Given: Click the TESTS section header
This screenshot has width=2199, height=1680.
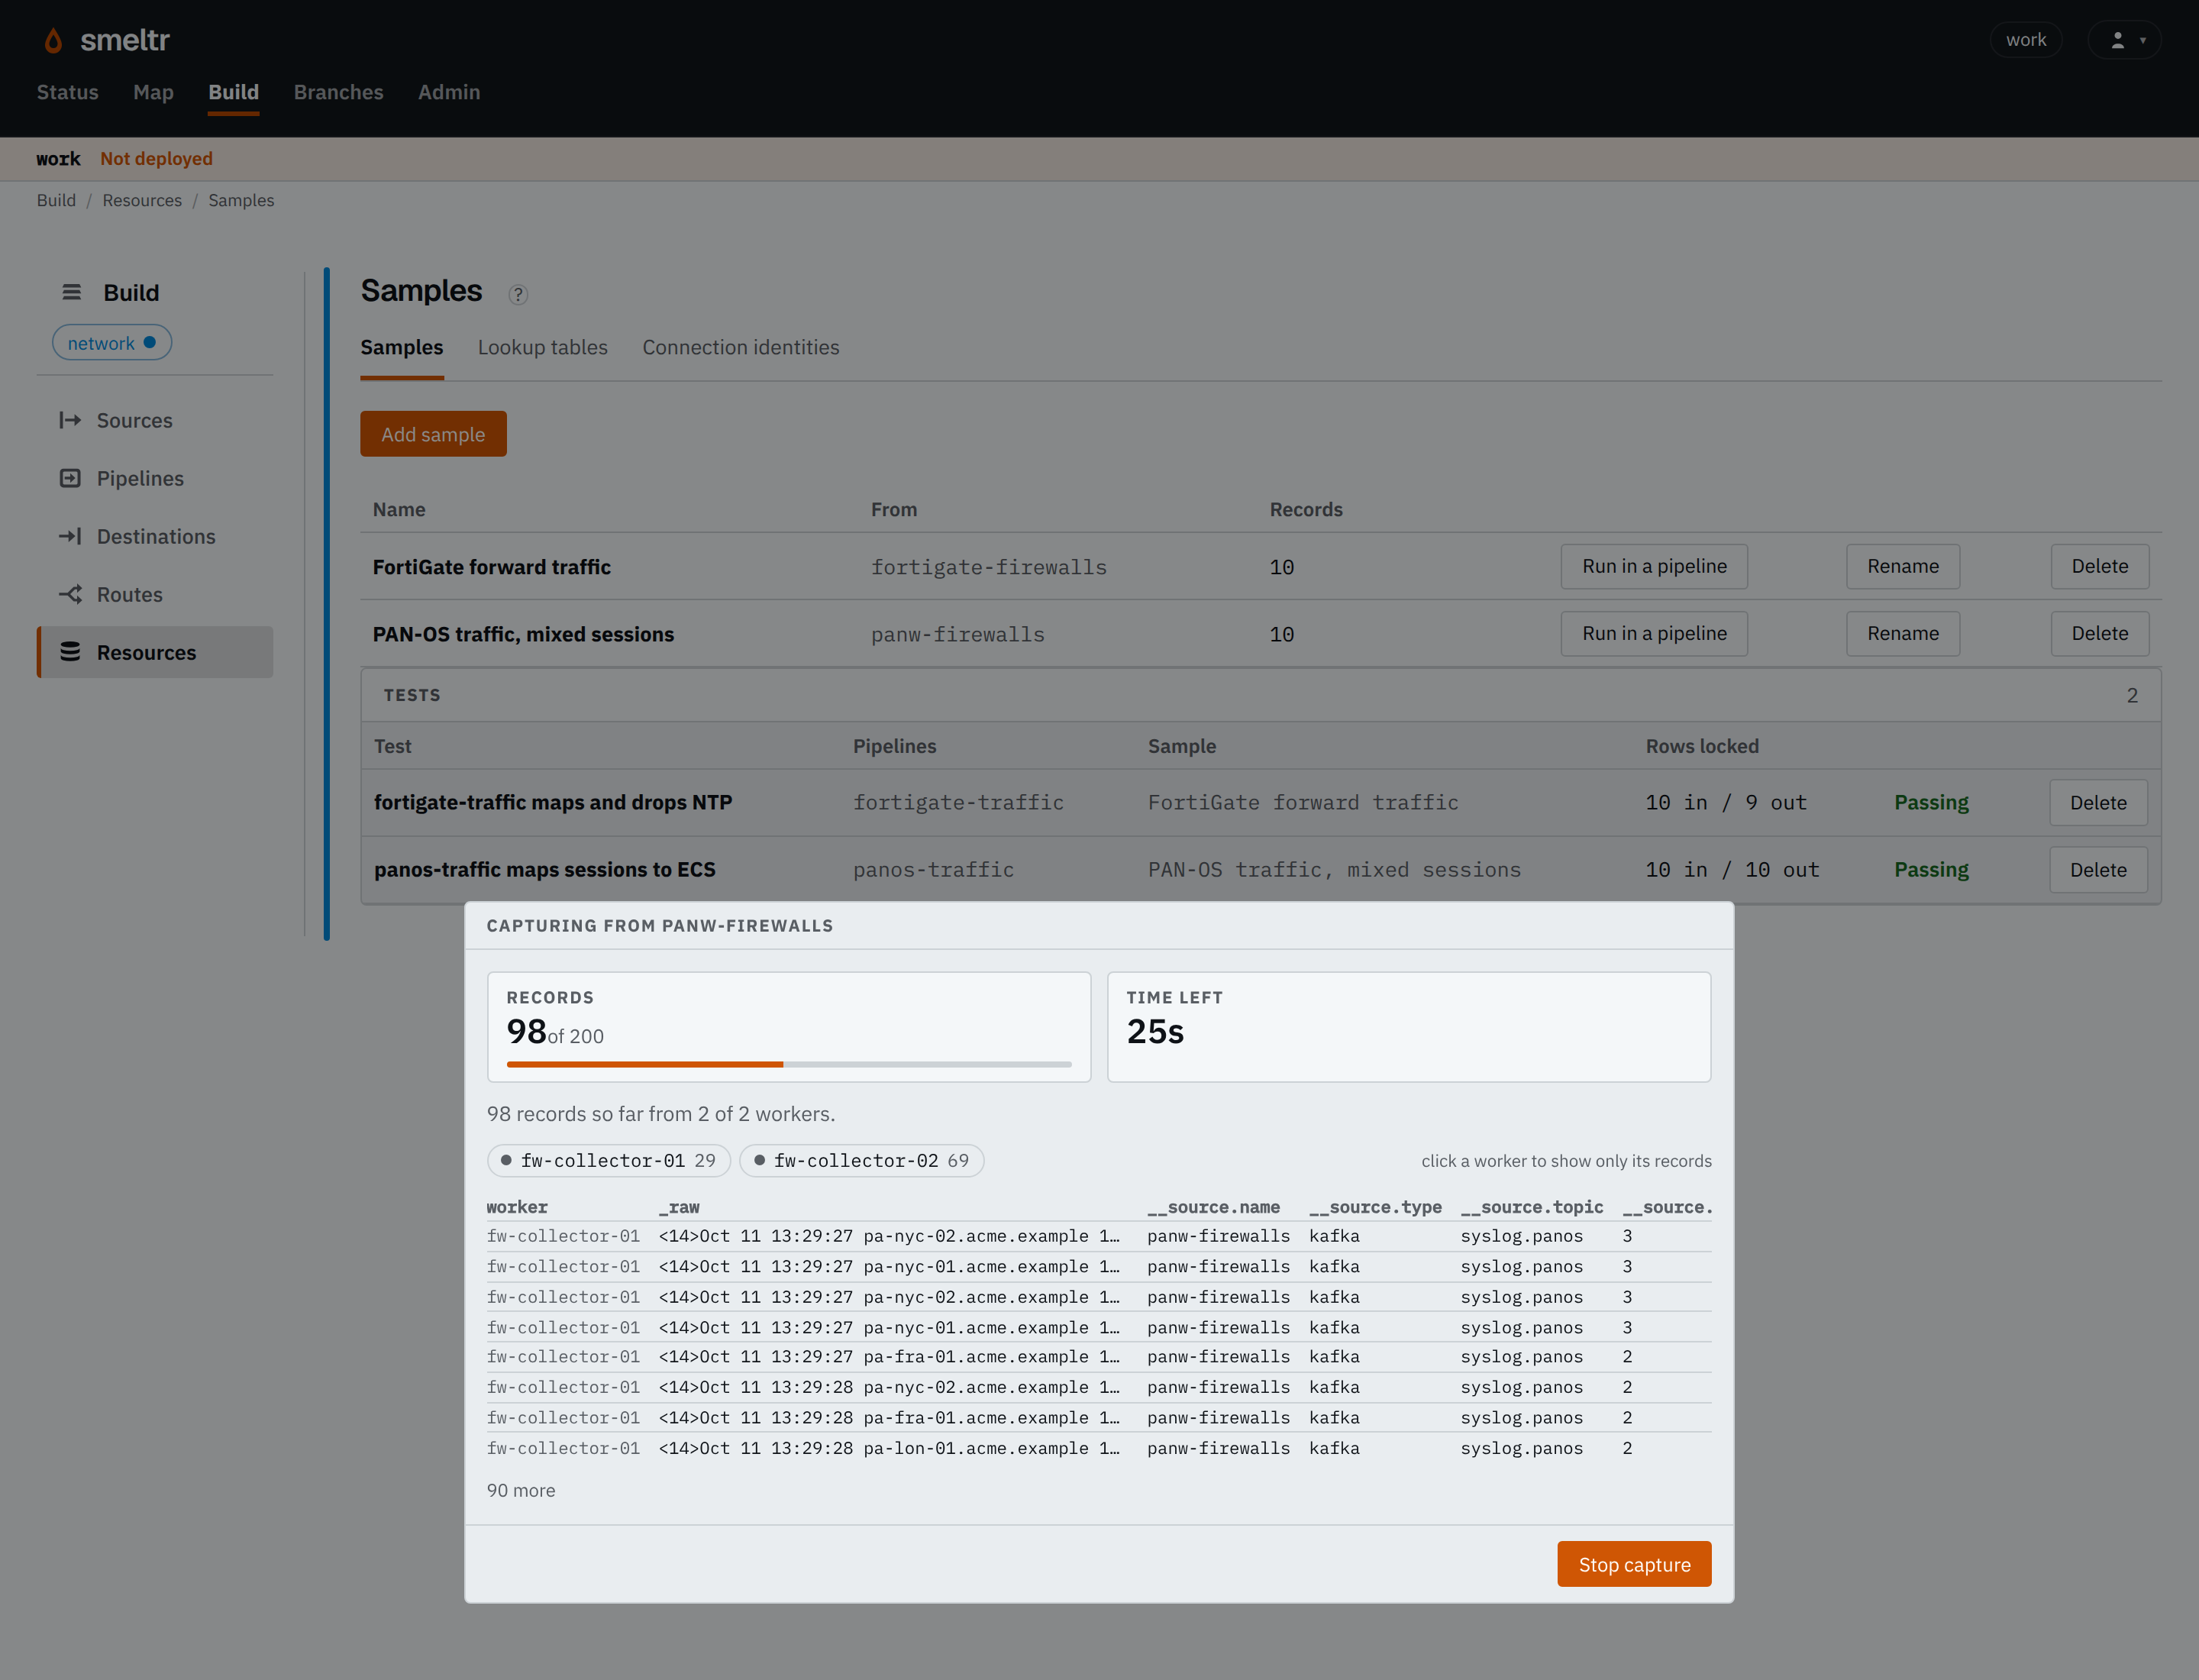Looking at the screenshot, I should pyautogui.click(x=1261, y=695).
